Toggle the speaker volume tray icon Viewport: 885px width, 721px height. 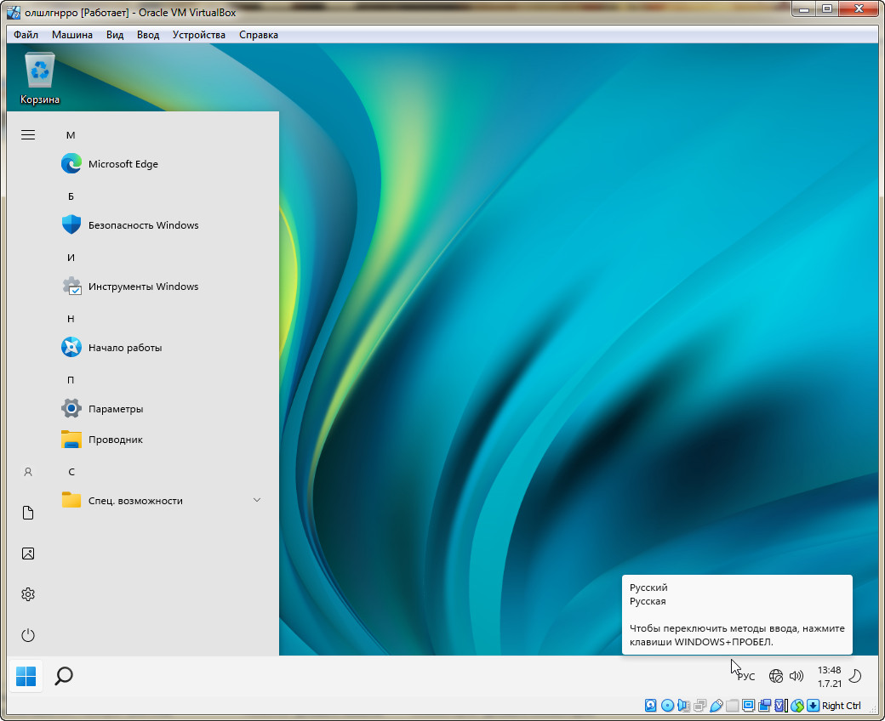point(796,677)
